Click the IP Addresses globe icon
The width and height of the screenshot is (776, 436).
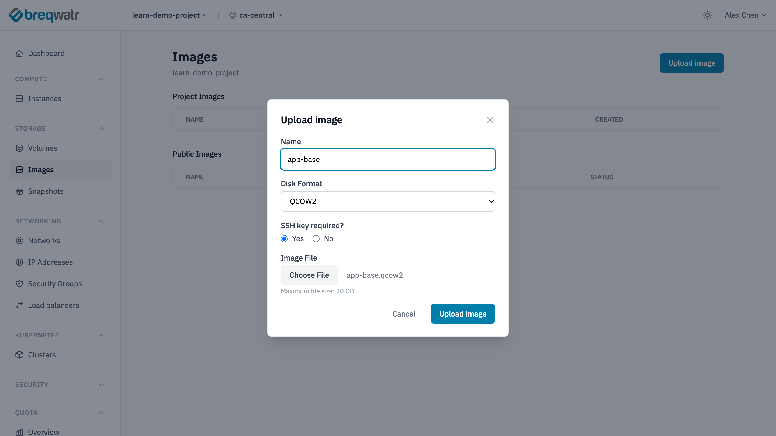[x=19, y=262]
